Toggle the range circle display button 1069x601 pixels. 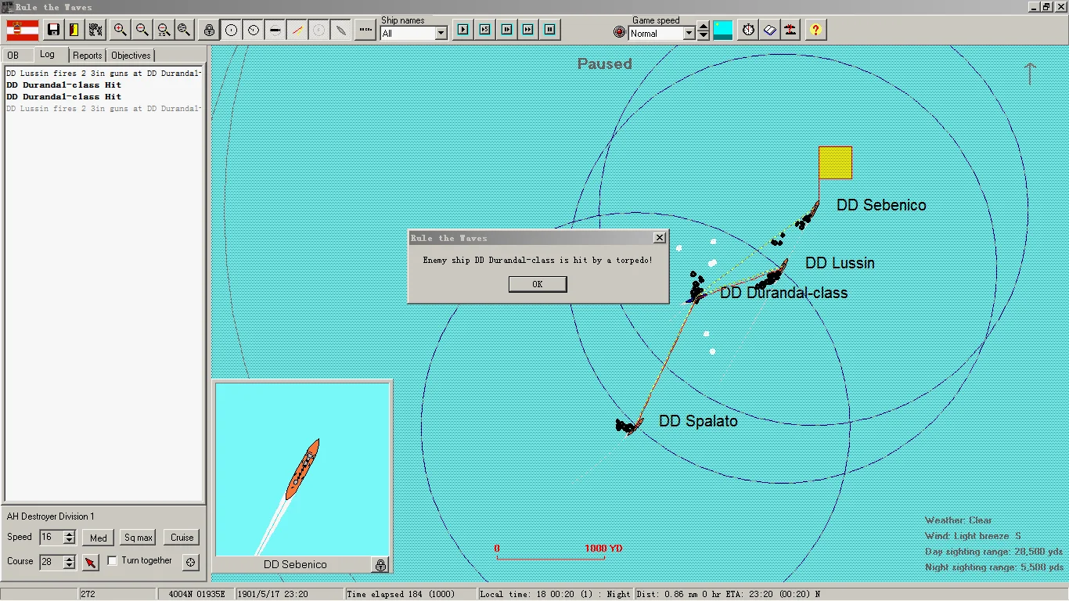pyautogui.click(x=231, y=30)
